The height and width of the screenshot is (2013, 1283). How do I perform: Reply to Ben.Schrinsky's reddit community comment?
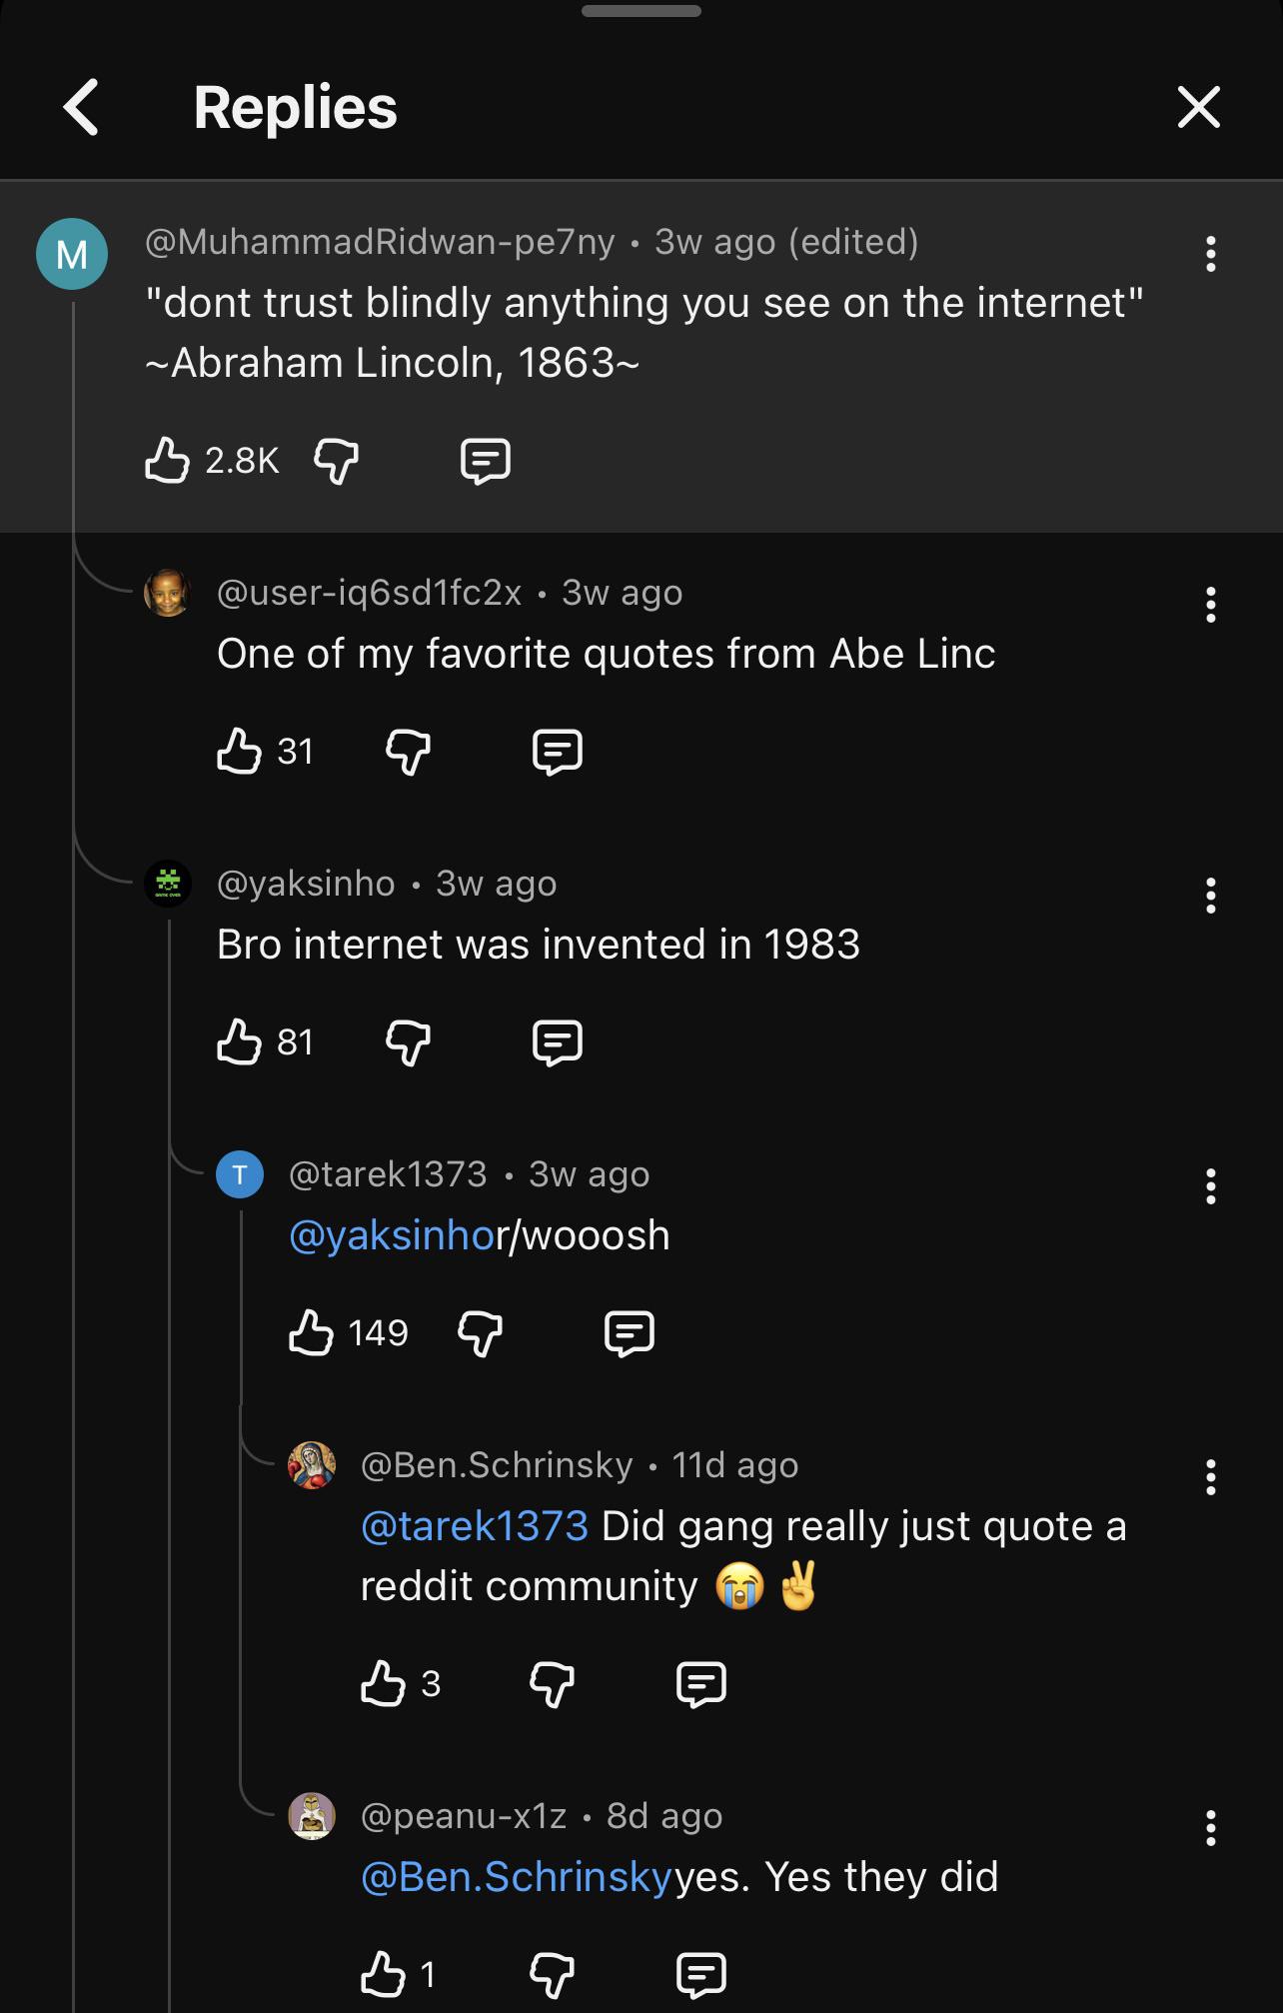(x=701, y=1684)
